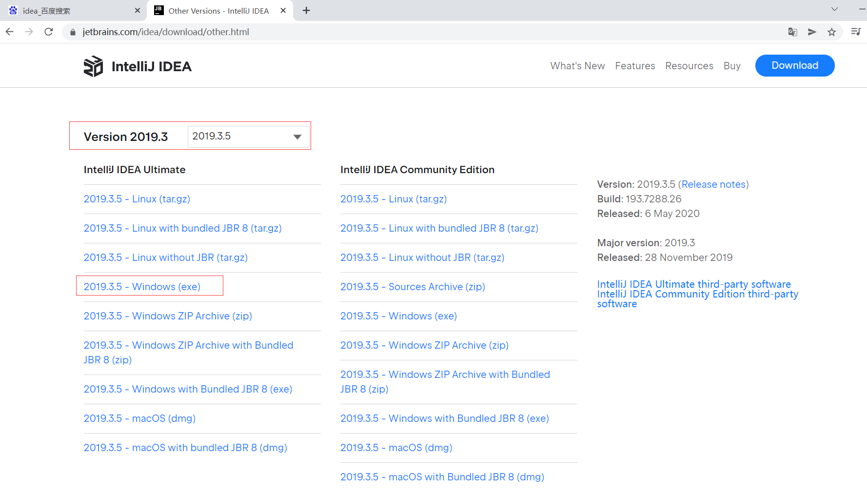Open IntelliJ IDEA Ultimate third-party software link
Viewport: 867px width, 495px height.
pos(694,284)
